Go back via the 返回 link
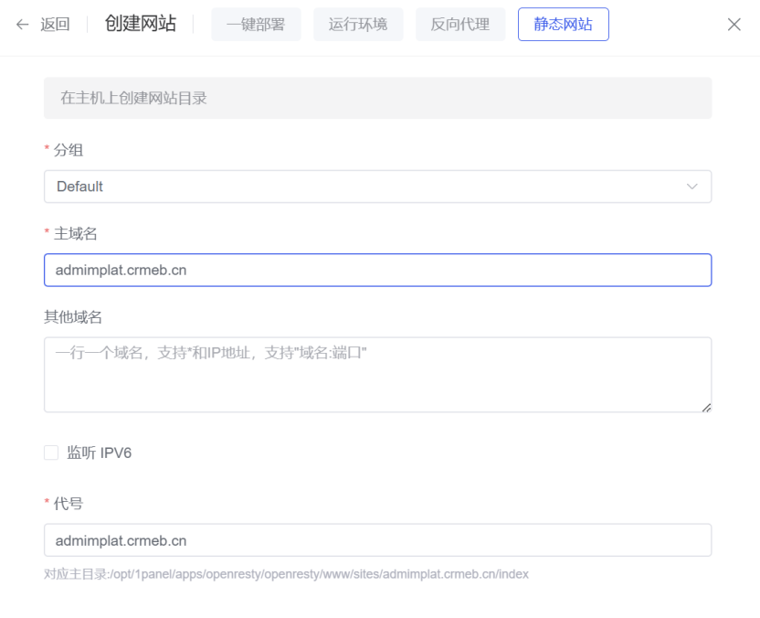 tap(55, 25)
